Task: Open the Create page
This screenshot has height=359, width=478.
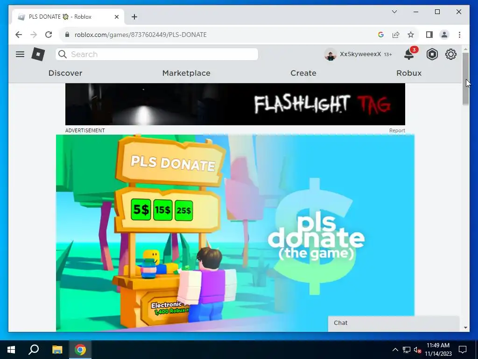Action: pyautogui.click(x=303, y=73)
